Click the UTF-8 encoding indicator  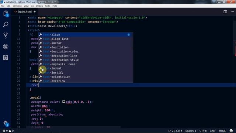click(203, 131)
